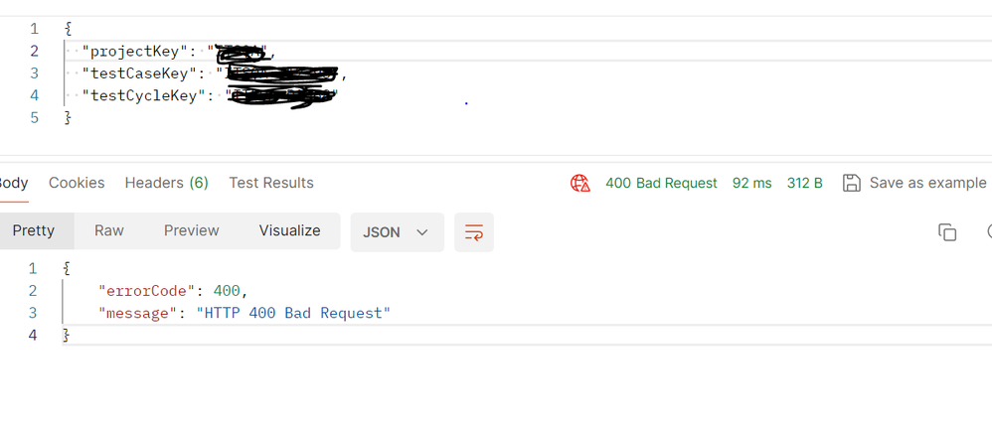Select the response Body tab

pos(13,183)
